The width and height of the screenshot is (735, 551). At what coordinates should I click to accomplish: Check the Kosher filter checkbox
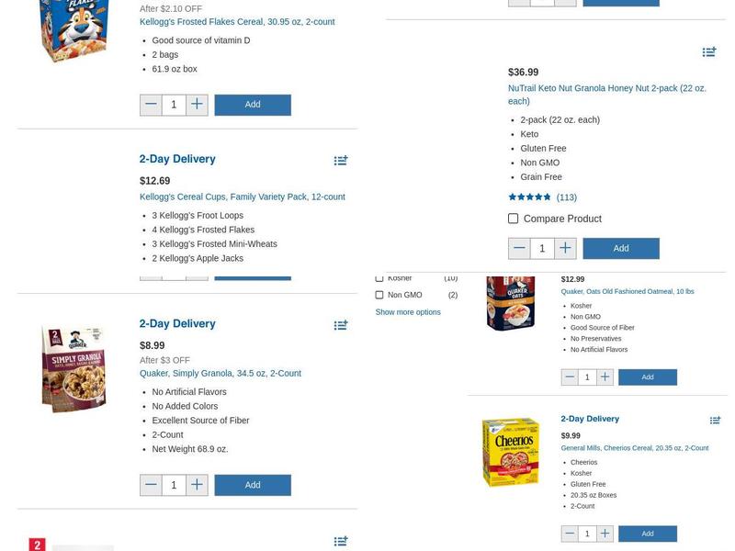379,277
